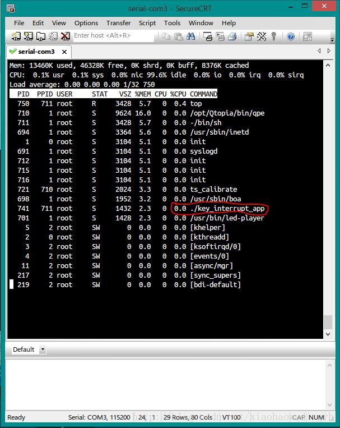Click 'Serial: COM3, 115200' in status bar
The image size is (340, 428).
pos(99,417)
